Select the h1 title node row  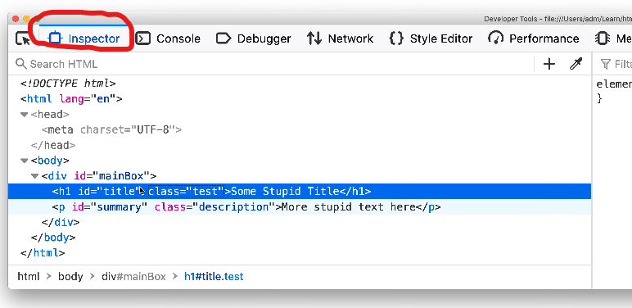point(300,191)
